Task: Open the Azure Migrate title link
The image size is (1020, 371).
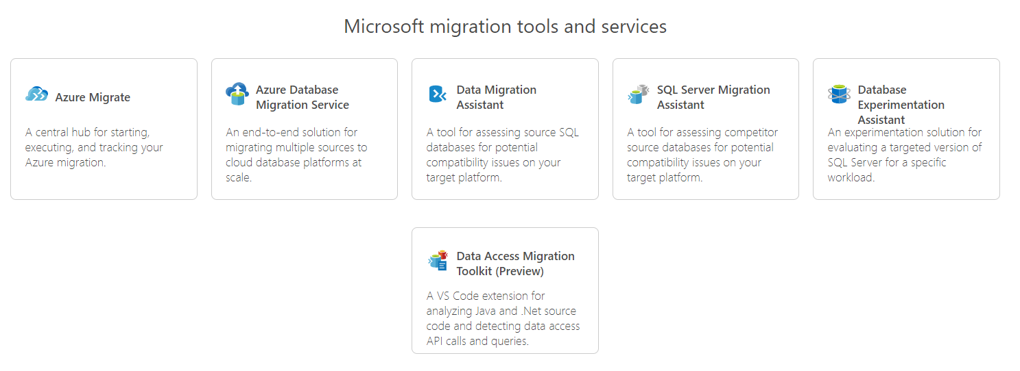Action: coord(93,97)
